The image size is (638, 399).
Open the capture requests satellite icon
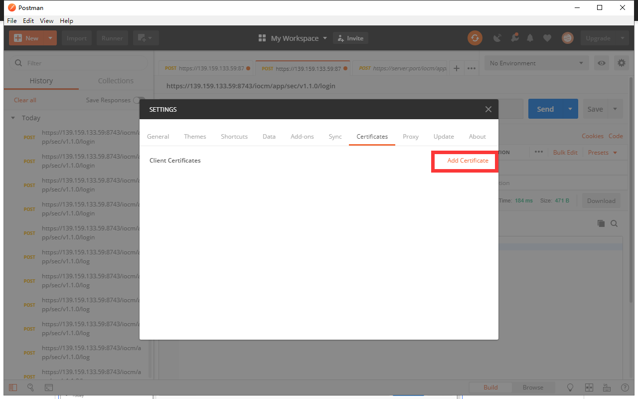(497, 38)
